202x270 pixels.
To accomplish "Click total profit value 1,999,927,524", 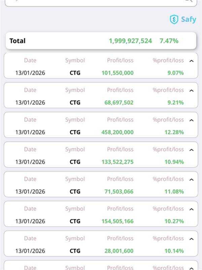I will click(x=130, y=41).
